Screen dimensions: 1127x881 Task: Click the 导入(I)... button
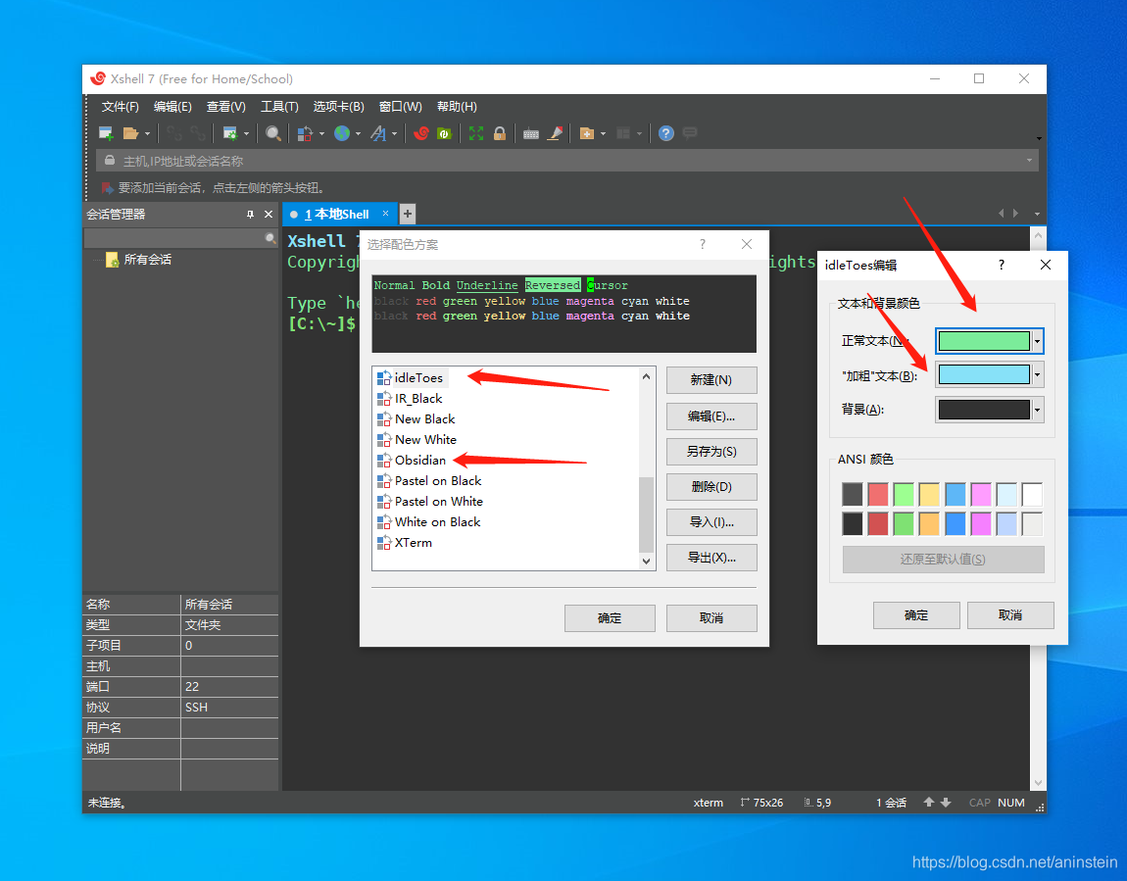[711, 522]
